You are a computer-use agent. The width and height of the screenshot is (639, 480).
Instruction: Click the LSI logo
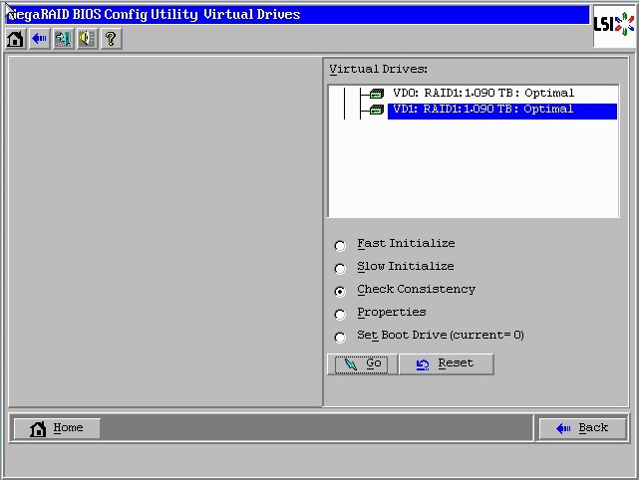pos(614,25)
